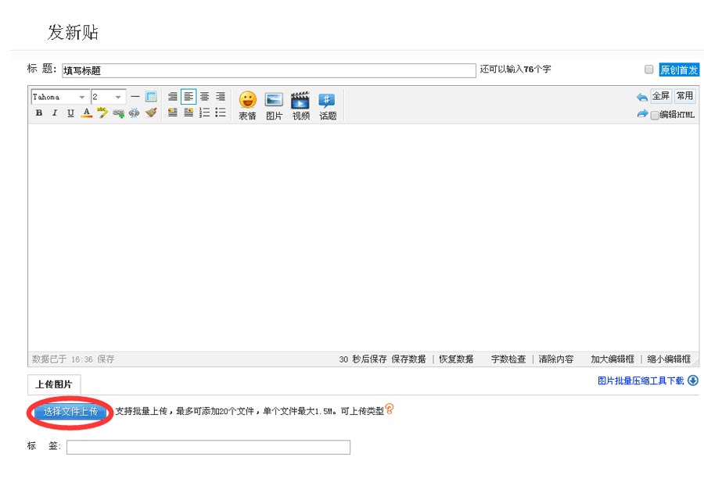Undo with the left blue arrow
The image size is (704, 482).
pos(642,97)
